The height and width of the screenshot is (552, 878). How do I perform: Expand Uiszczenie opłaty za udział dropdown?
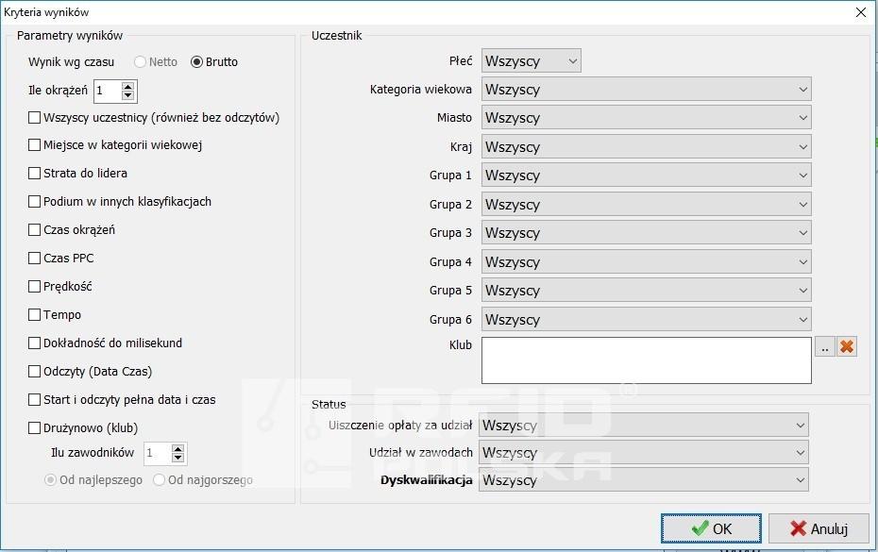pyautogui.click(x=643, y=425)
